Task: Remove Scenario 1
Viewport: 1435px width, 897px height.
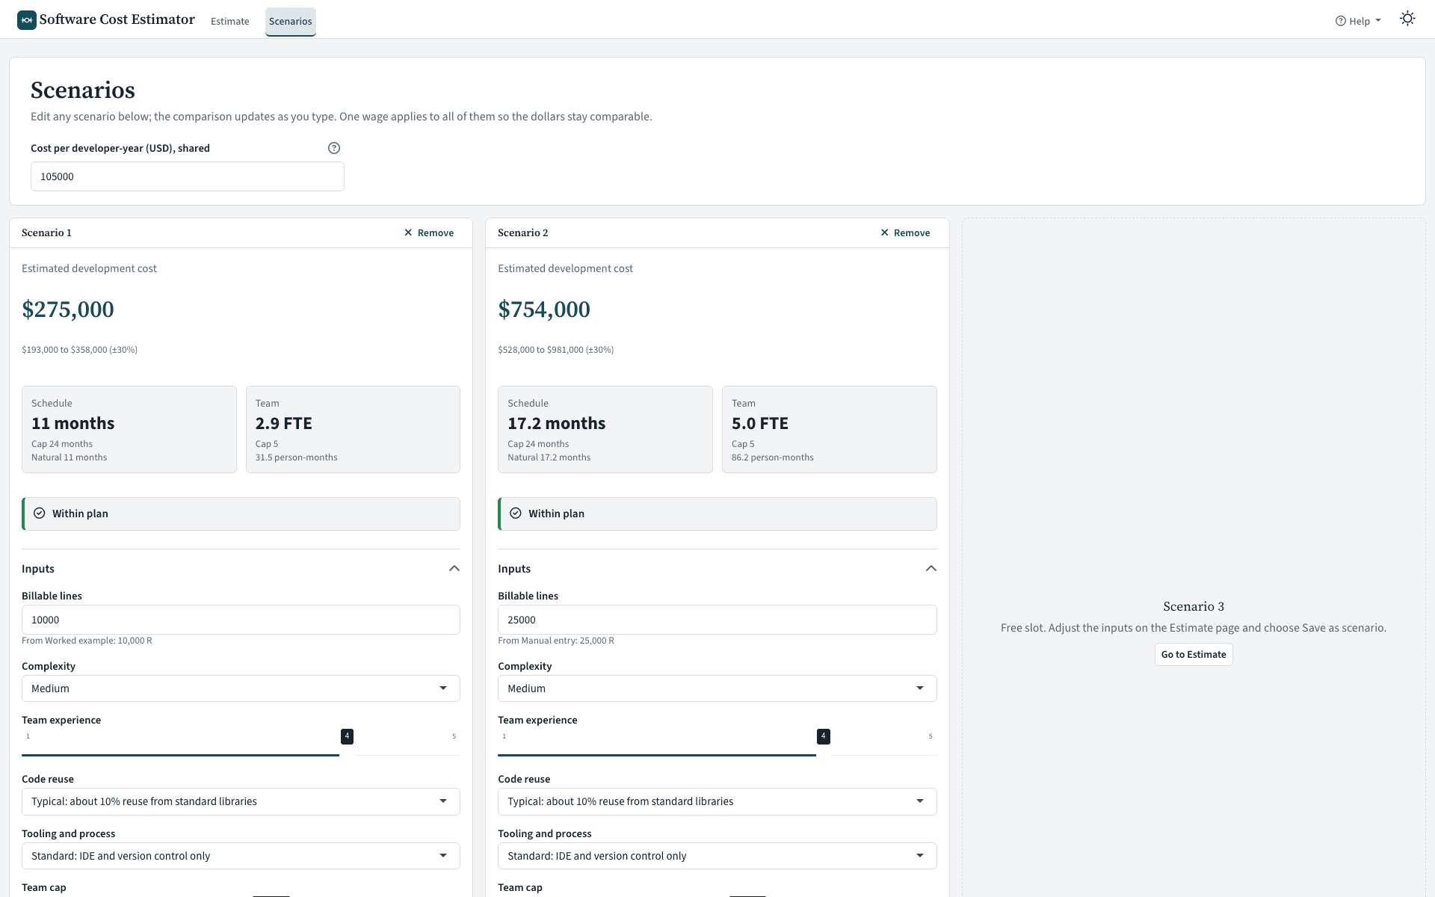Action: pyautogui.click(x=429, y=232)
